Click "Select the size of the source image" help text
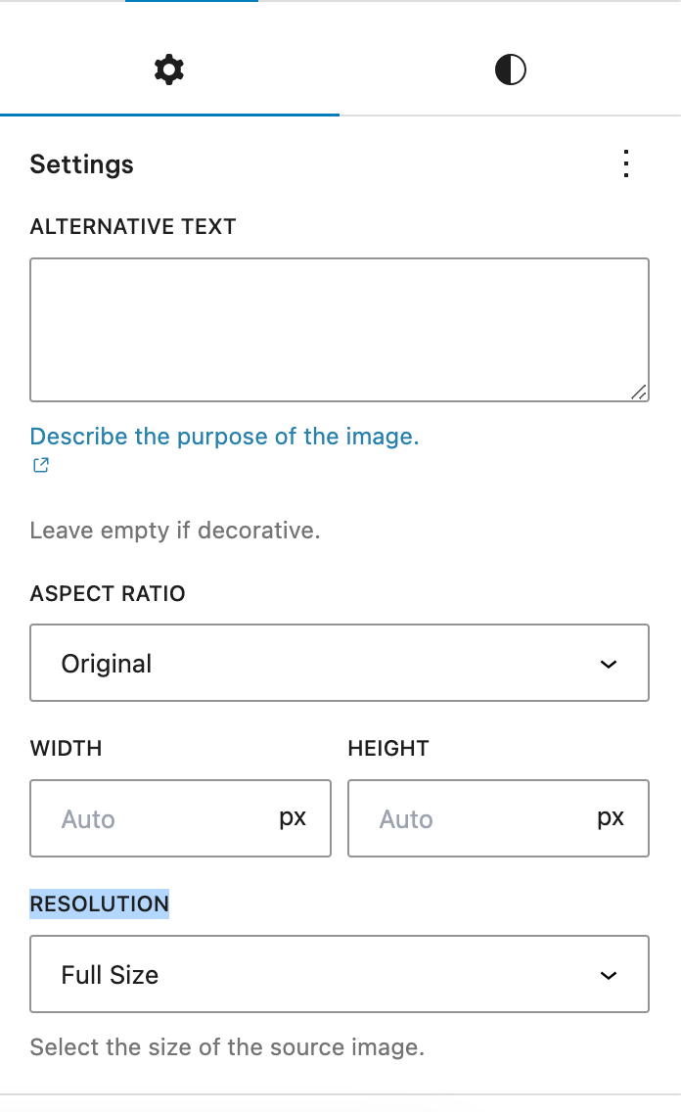 point(227,1047)
